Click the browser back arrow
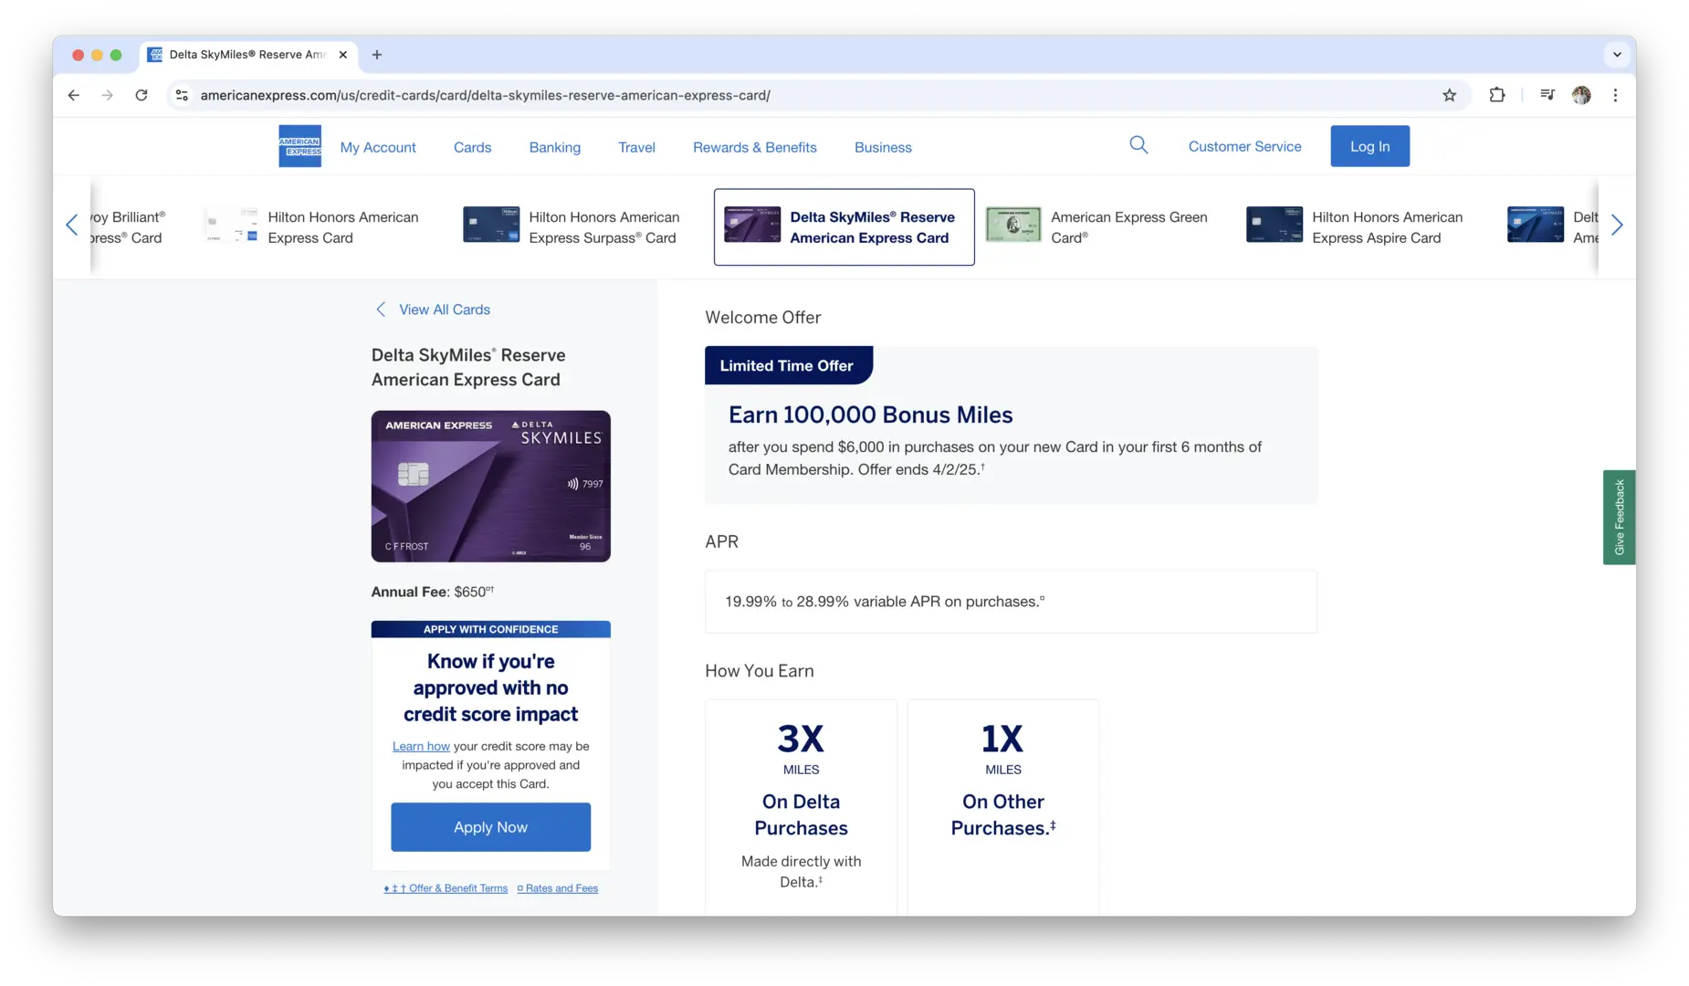 click(74, 95)
